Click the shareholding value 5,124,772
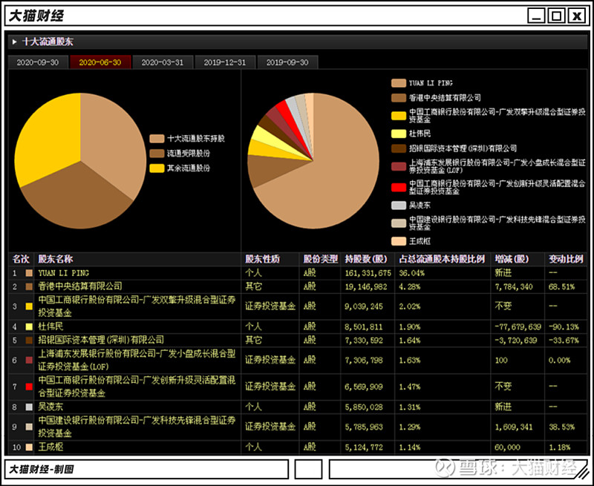This screenshot has height=486, width=594. tap(364, 447)
